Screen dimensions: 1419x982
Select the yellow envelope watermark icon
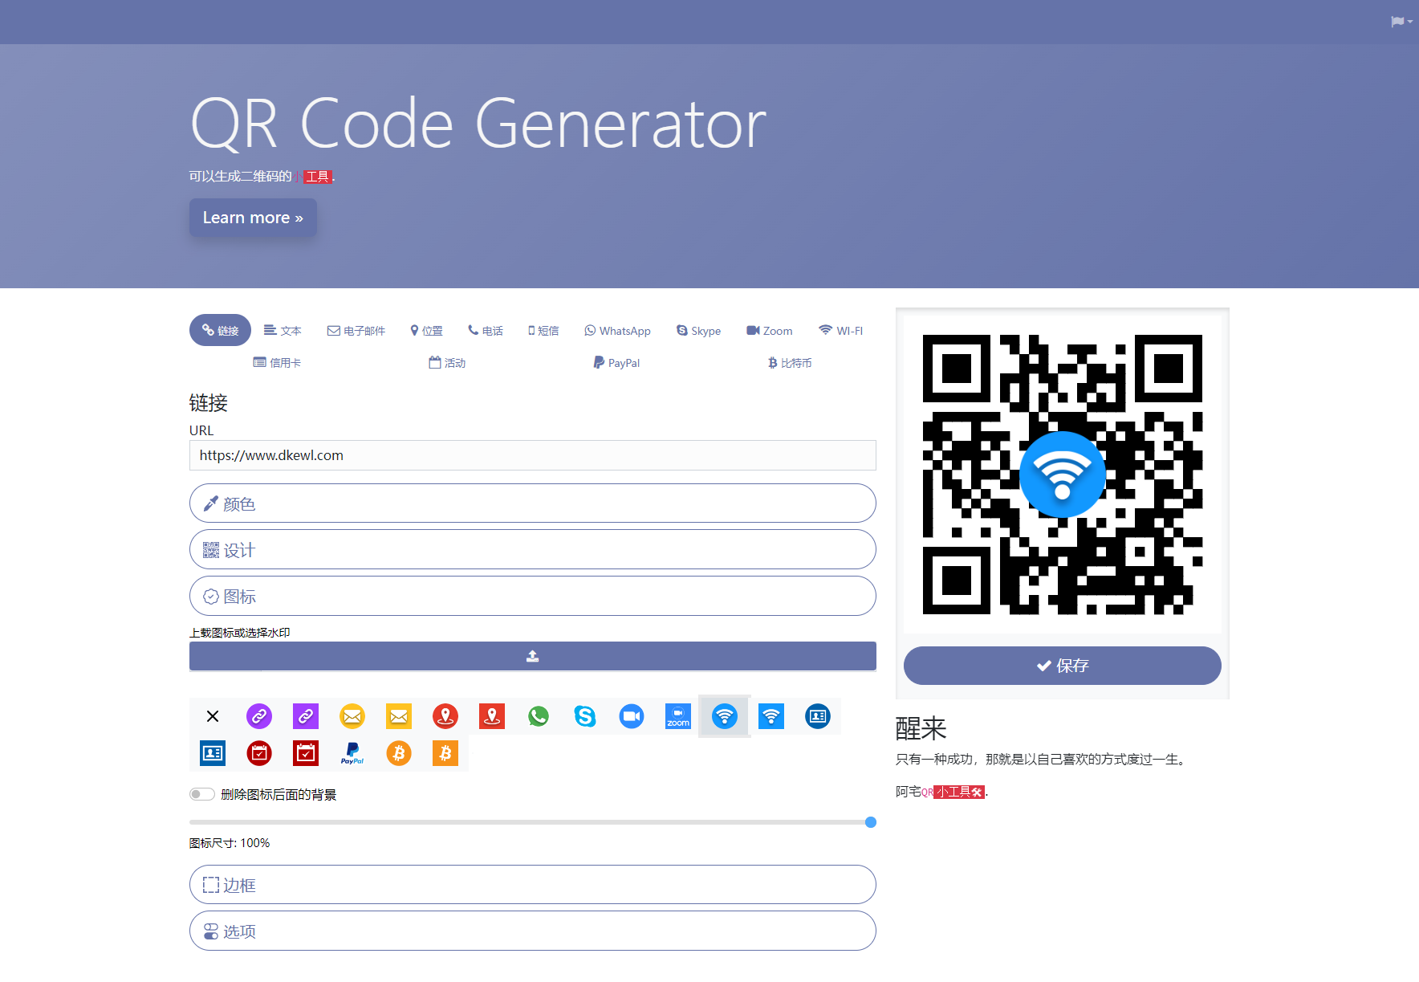click(352, 716)
